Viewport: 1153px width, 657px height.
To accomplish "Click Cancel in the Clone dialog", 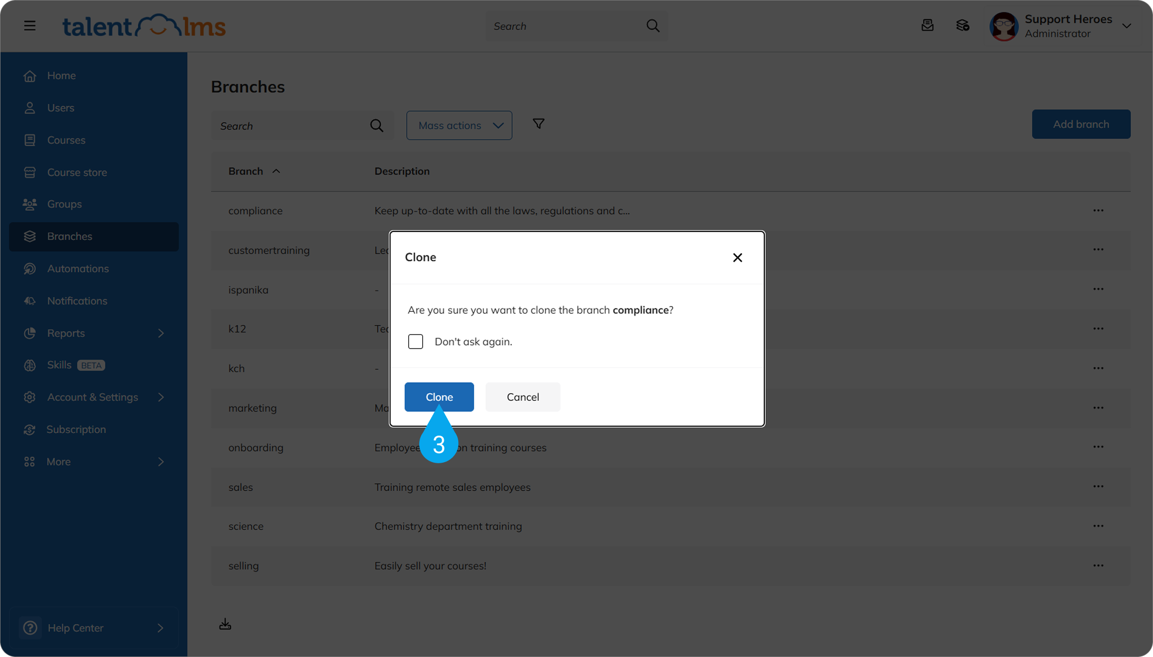I will click(x=522, y=397).
